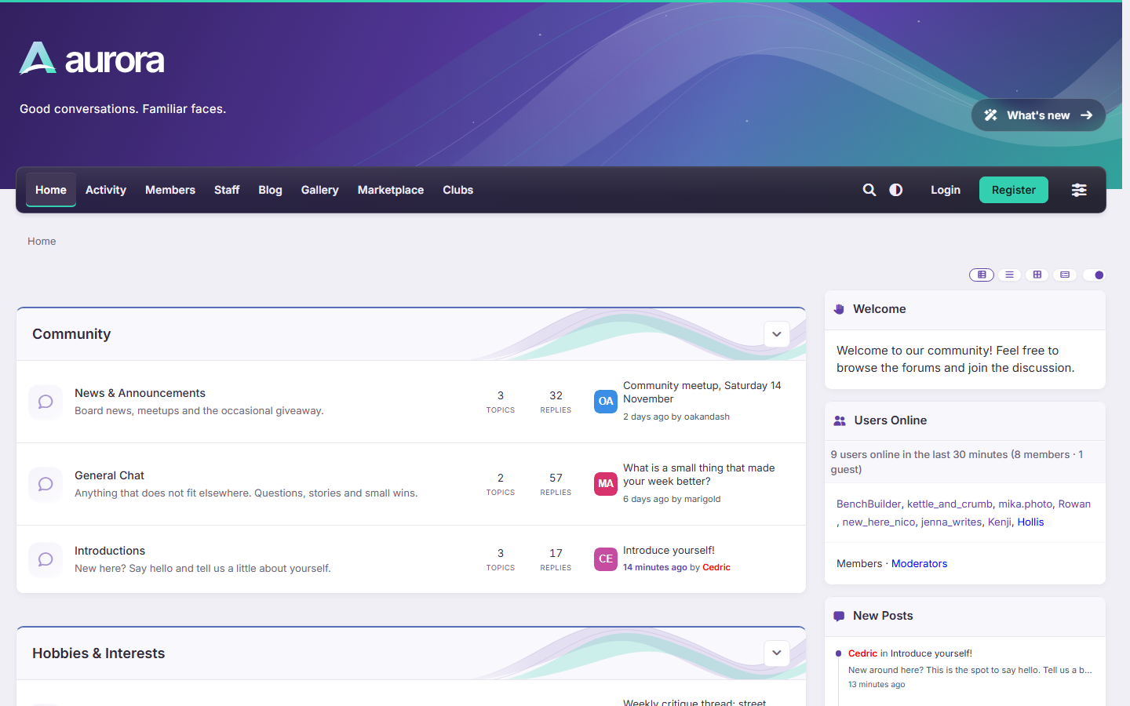Viewport: 1130px width, 706px height.
Task: Open General Chat forum
Action: click(109, 475)
